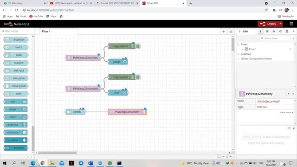The image size is (297, 167).
Task: Open the info icon sidebar tab
Action: pyautogui.click(x=261, y=32)
